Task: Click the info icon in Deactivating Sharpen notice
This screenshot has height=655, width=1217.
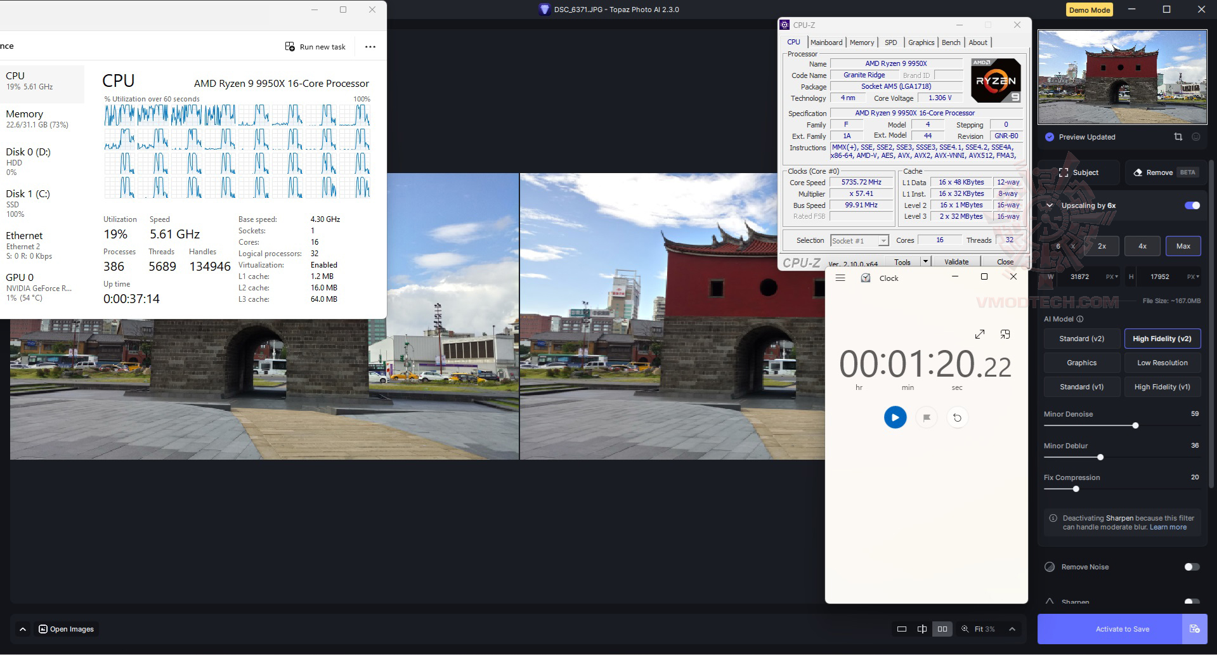Action: click(1053, 518)
